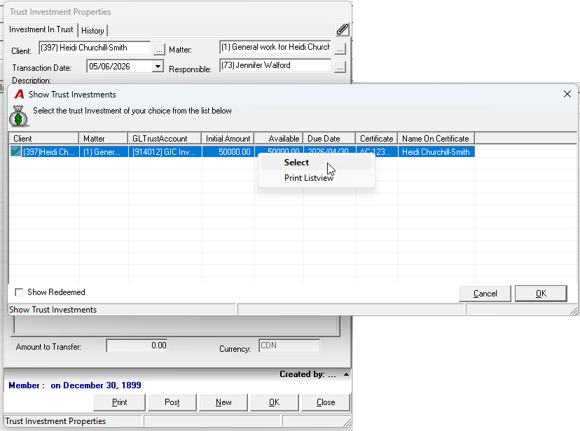Open Matter lookup ellipsis button
This screenshot has height=431, width=580.
point(340,48)
